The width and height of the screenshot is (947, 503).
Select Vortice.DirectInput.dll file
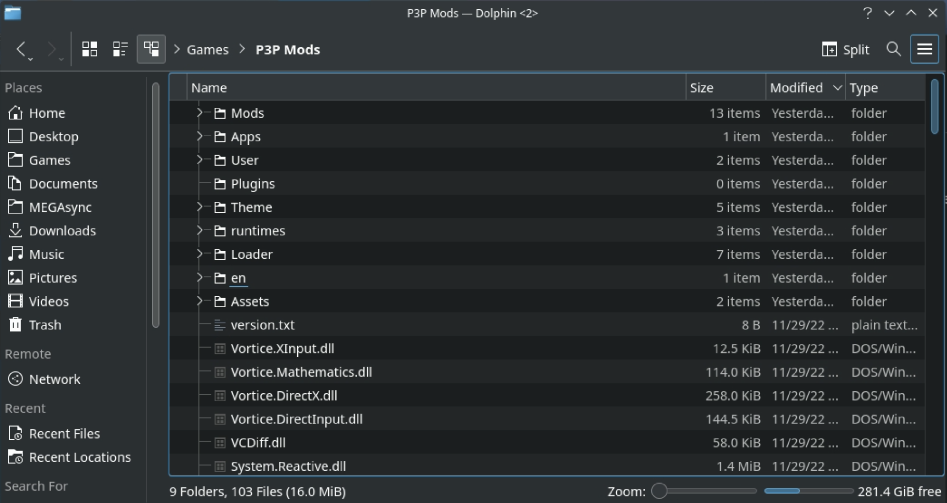point(296,419)
